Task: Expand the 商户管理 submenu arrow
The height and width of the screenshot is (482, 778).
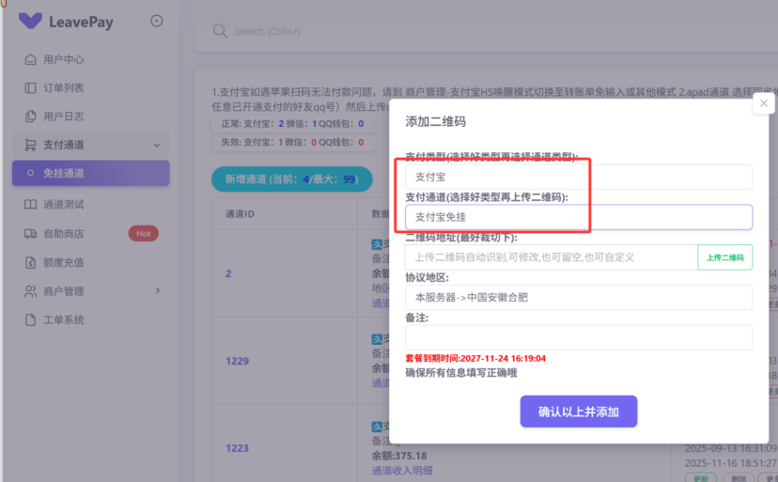Action: 157,291
